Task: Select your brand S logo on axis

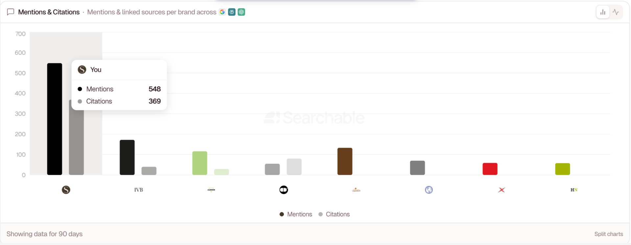Action: coord(66,190)
